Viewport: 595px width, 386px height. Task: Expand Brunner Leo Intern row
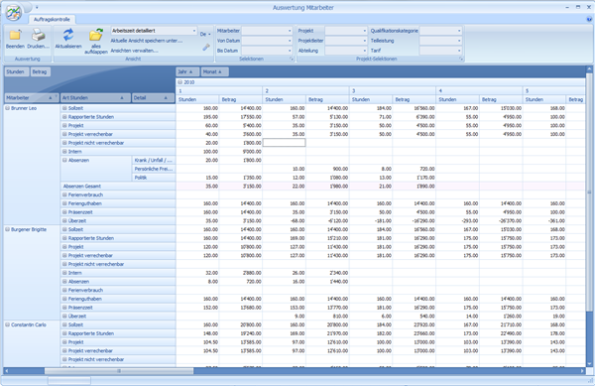click(x=64, y=152)
